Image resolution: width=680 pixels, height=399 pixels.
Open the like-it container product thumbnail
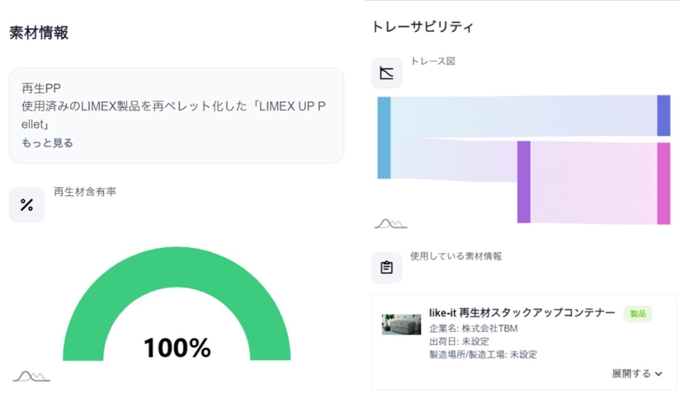pos(401,324)
